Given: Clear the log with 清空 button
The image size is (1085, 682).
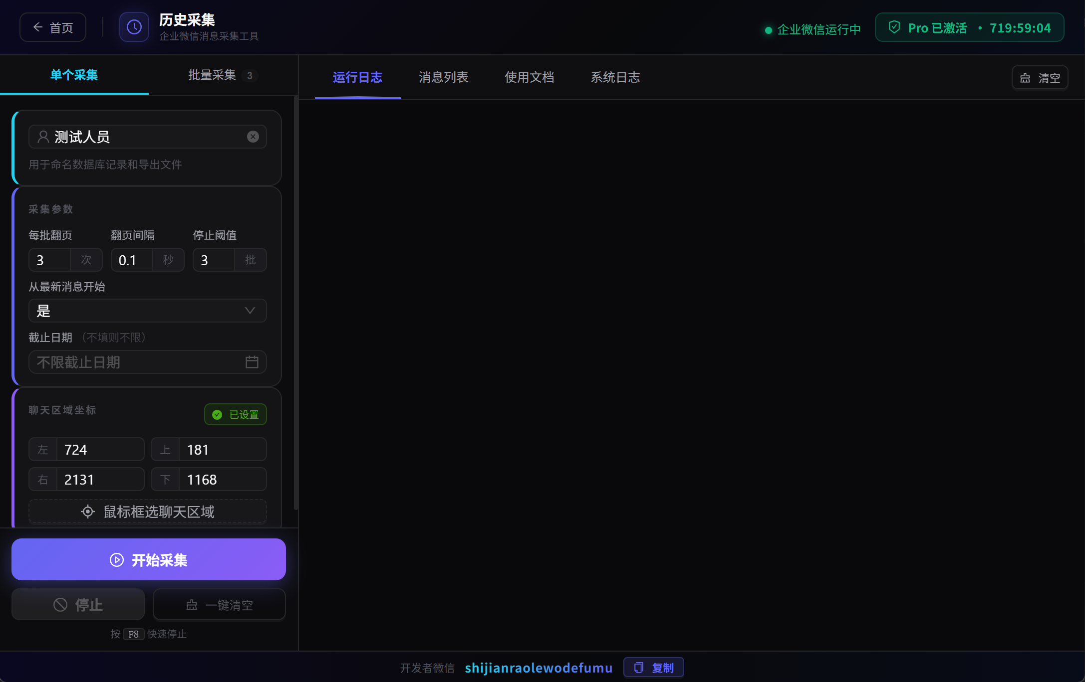Looking at the screenshot, I should point(1040,78).
